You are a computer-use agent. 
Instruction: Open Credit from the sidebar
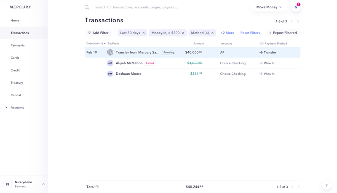pyautogui.click(x=15, y=70)
